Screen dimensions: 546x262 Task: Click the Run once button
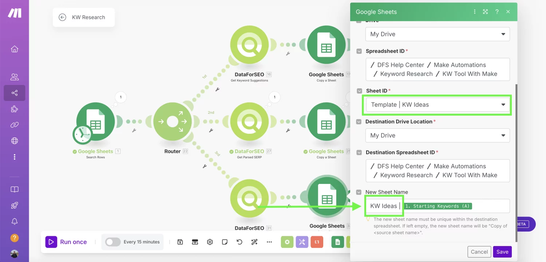(67, 242)
